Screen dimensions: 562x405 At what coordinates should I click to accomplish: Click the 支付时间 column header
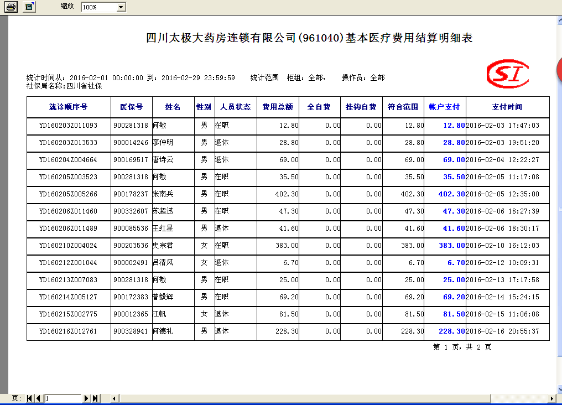[x=507, y=107]
